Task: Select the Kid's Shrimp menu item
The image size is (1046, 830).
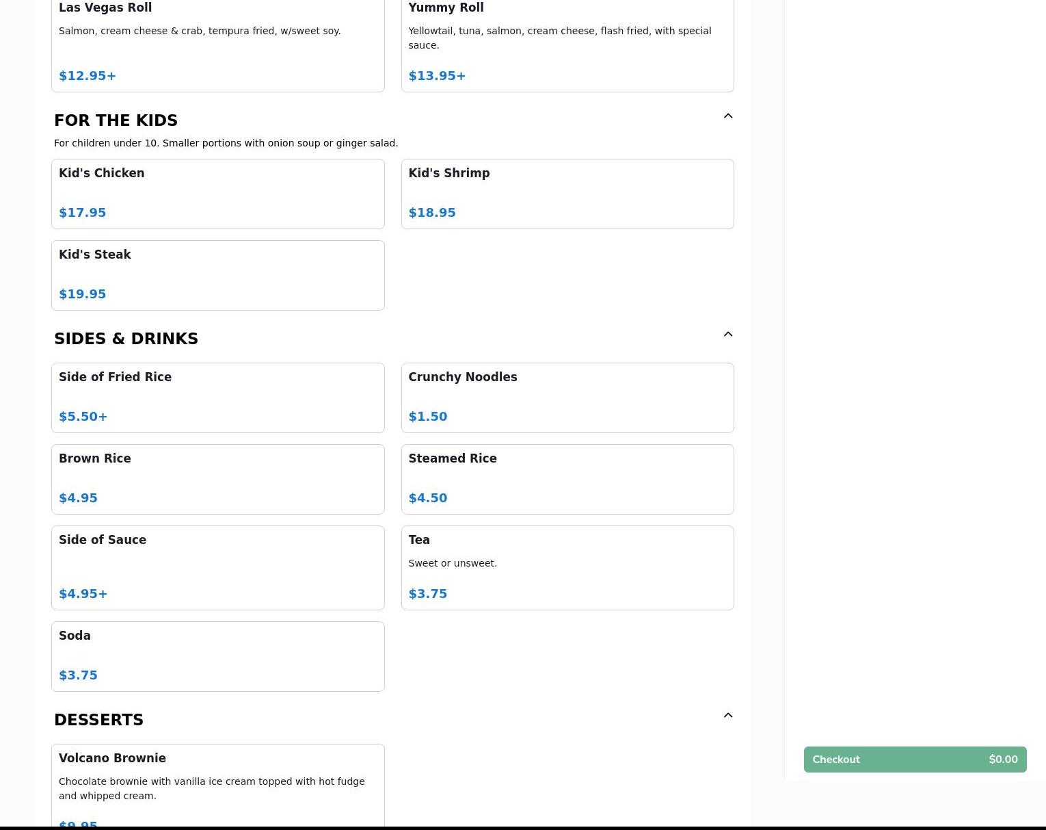Action: (567, 194)
